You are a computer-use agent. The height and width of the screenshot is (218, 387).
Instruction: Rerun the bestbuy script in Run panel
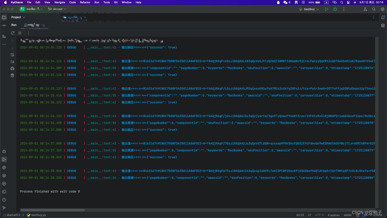click(x=13, y=33)
